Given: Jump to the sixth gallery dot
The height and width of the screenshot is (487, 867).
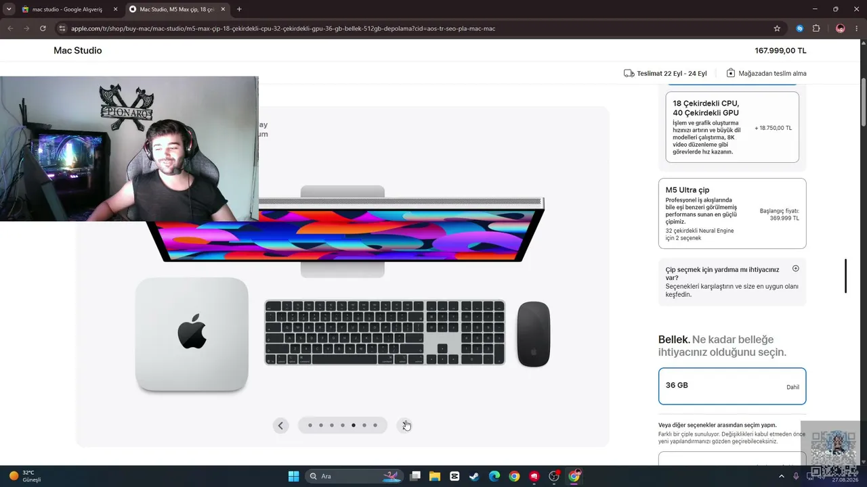Looking at the screenshot, I should [x=364, y=425].
